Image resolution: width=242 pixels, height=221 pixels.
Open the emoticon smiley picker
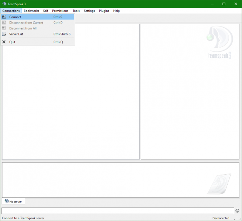pos(237,211)
